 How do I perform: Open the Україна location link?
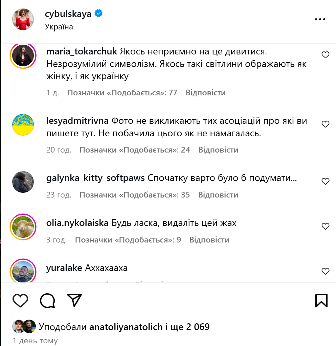click(59, 27)
